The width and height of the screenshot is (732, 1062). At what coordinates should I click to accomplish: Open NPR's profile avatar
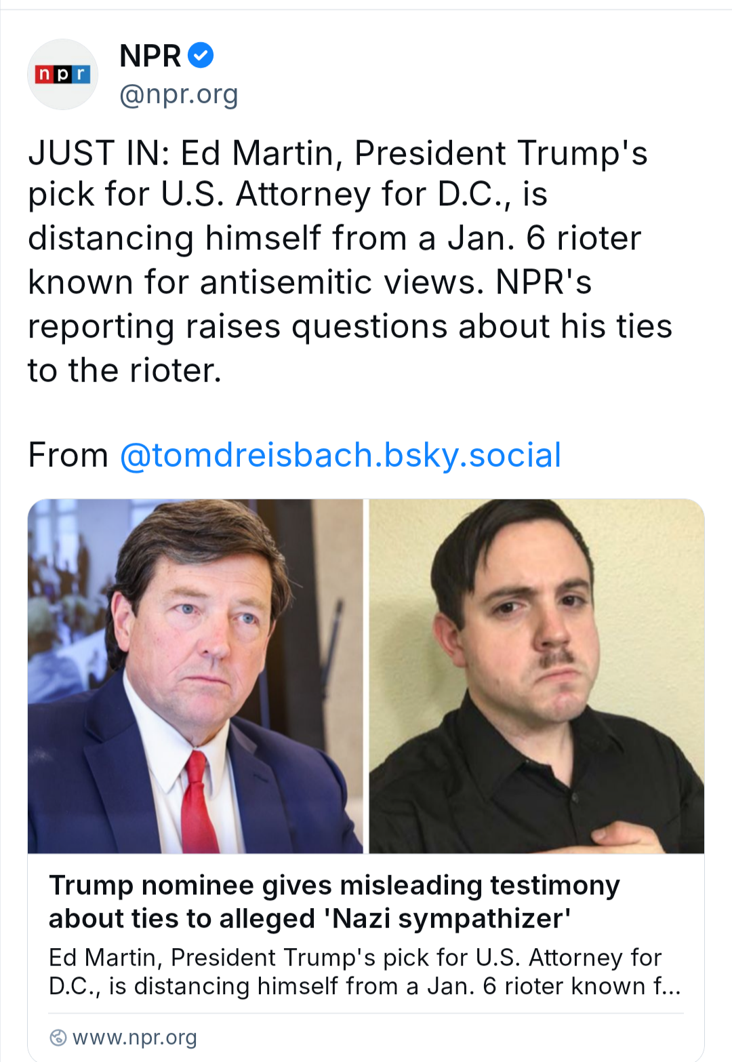click(x=62, y=75)
